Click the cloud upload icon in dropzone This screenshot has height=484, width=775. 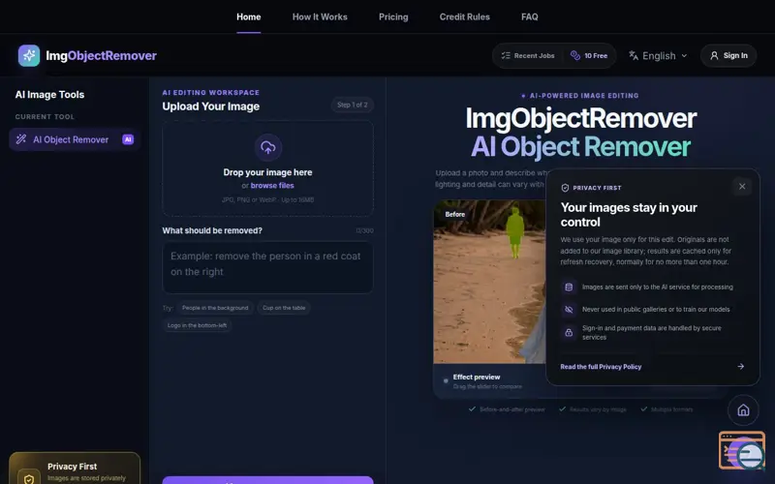pyautogui.click(x=268, y=147)
